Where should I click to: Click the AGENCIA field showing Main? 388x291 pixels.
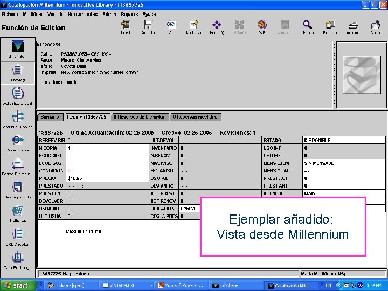click(344, 193)
